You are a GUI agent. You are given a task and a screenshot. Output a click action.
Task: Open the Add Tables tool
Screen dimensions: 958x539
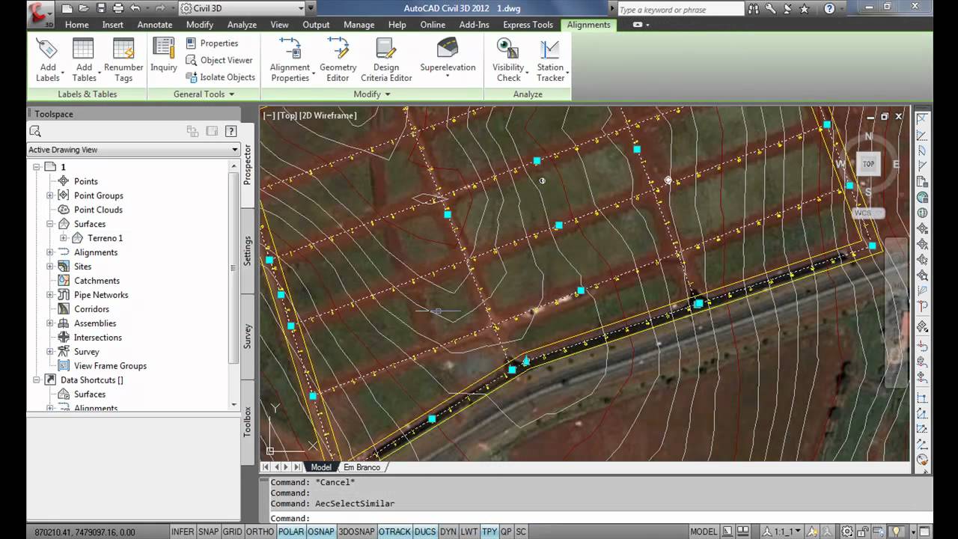point(84,59)
